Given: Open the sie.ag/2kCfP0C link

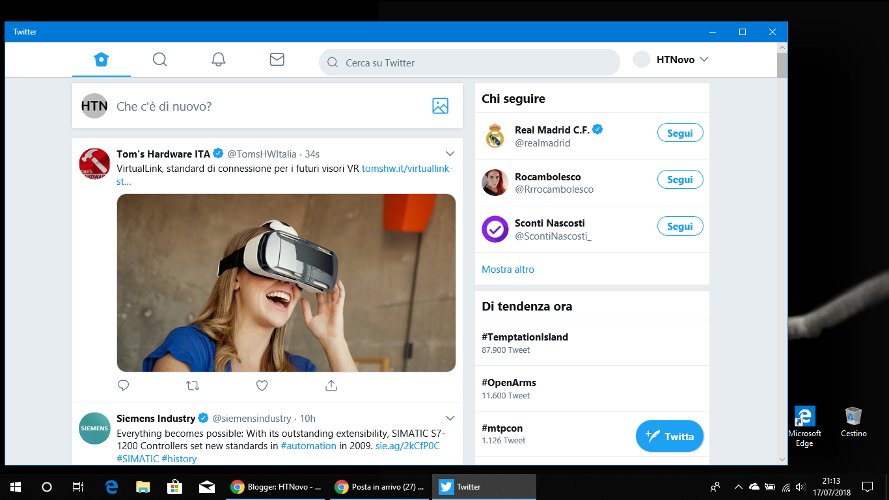Looking at the screenshot, I should (x=407, y=446).
